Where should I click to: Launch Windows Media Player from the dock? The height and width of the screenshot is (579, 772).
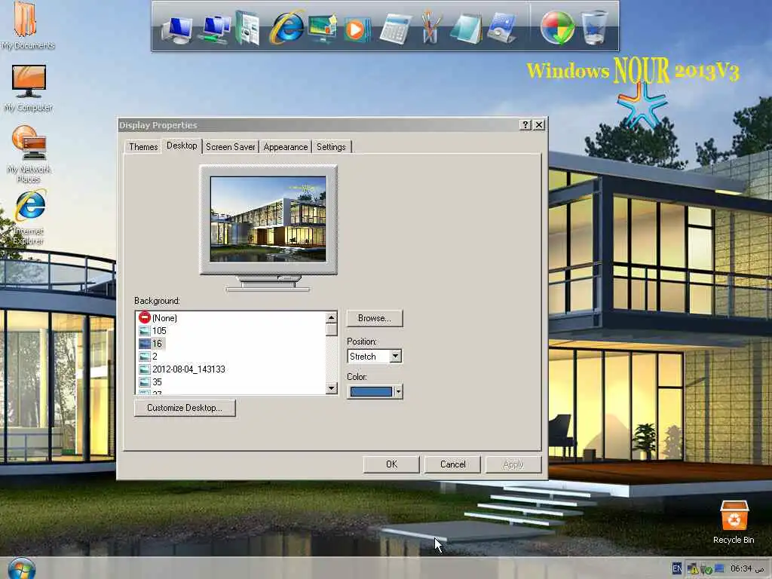point(357,29)
